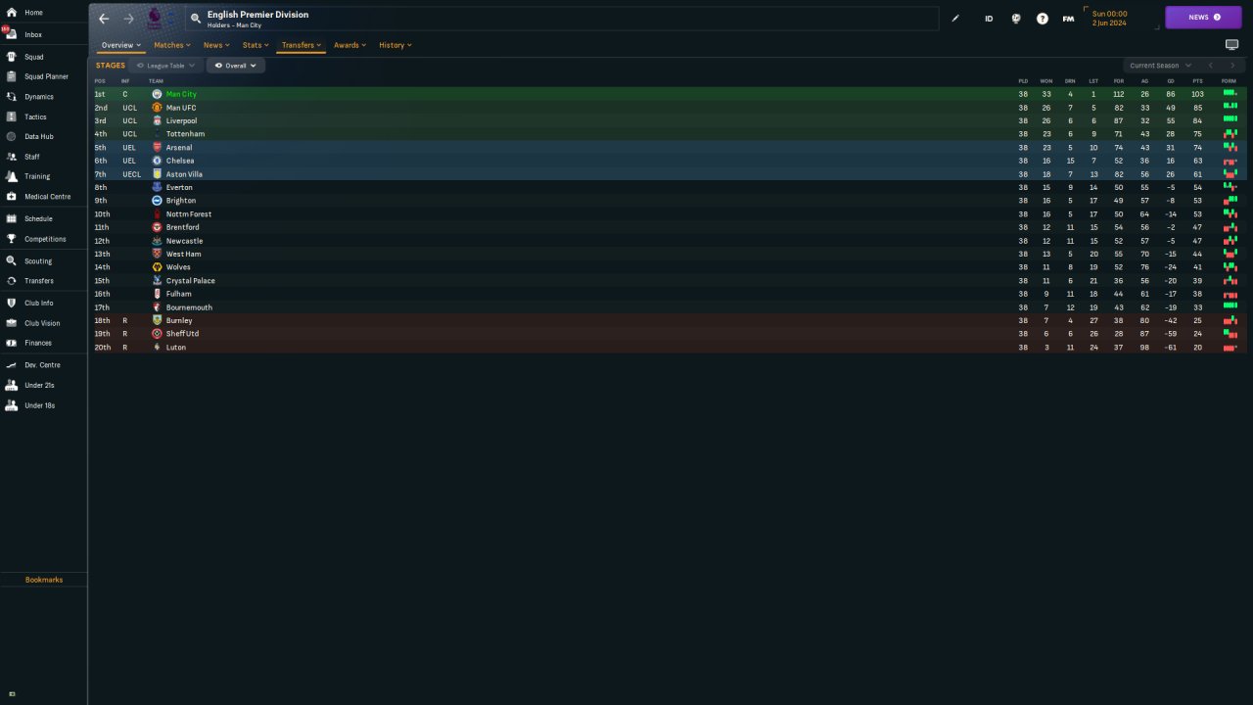
Task: Click the Arsenal club badge
Action: click(157, 148)
